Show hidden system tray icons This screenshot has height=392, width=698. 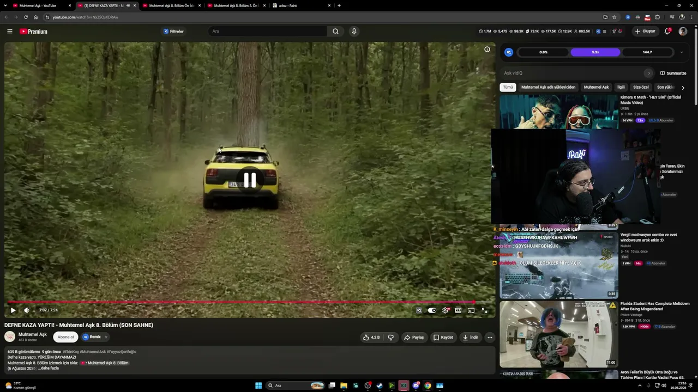[640, 385]
